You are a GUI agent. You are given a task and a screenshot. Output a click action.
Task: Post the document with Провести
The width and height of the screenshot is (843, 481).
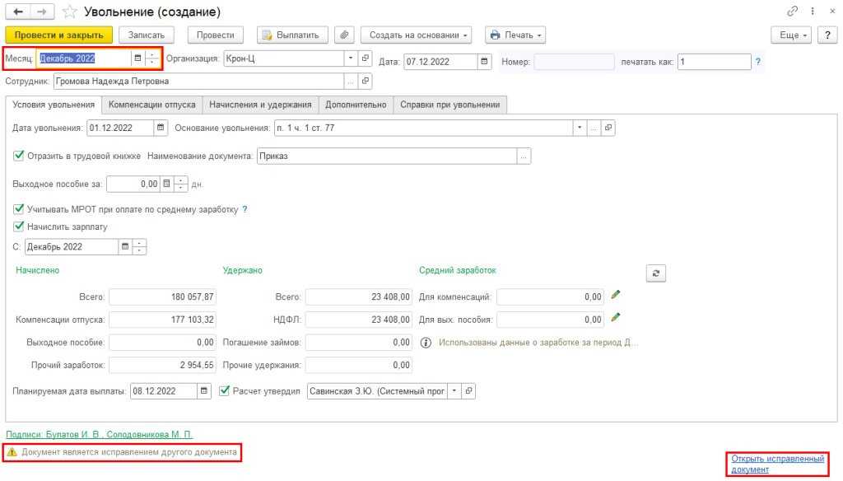(x=215, y=35)
